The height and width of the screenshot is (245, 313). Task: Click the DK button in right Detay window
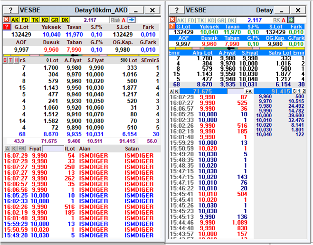pyautogui.click(x=231, y=20)
